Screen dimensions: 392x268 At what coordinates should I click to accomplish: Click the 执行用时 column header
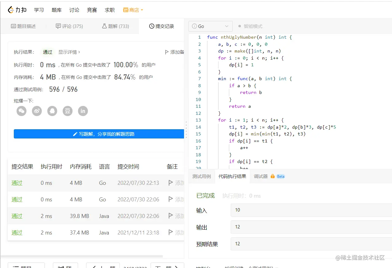tap(51, 167)
